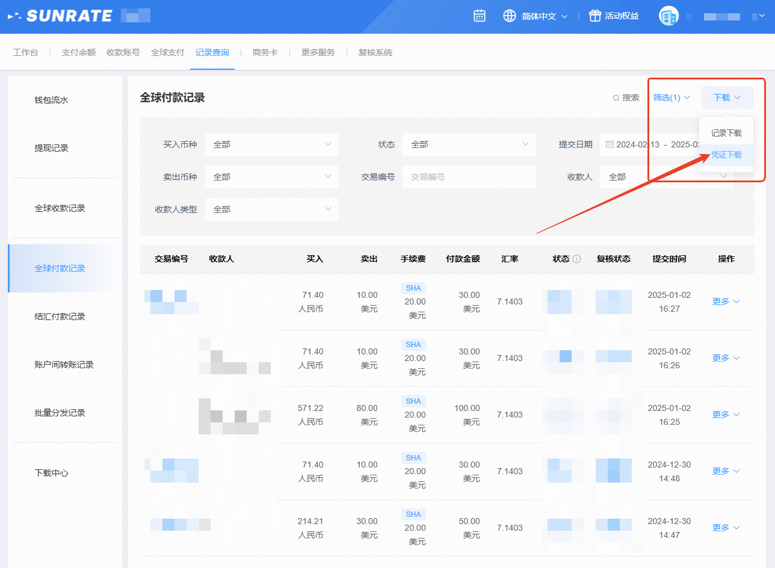Click the 搜索 magnifier icon

click(616, 97)
